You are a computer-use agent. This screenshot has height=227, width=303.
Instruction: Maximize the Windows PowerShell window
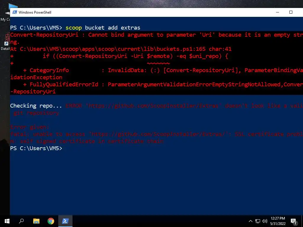pos(291,12)
